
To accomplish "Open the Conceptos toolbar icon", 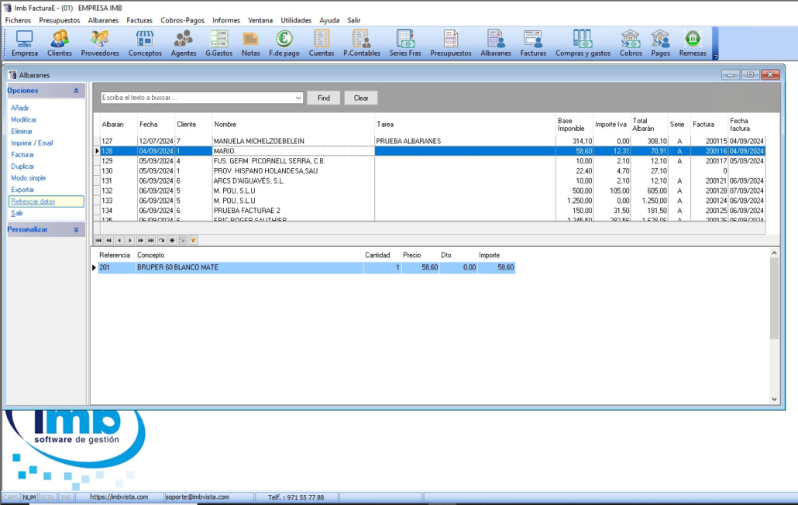I will pyautogui.click(x=145, y=43).
